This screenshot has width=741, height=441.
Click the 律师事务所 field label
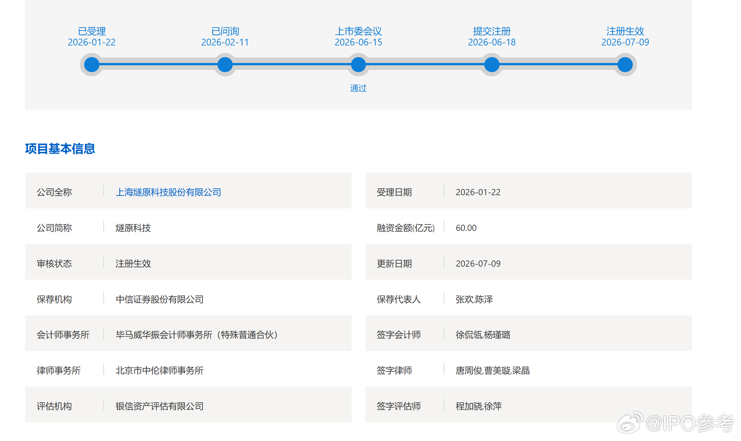pyautogui.click(x=58, y=371)
